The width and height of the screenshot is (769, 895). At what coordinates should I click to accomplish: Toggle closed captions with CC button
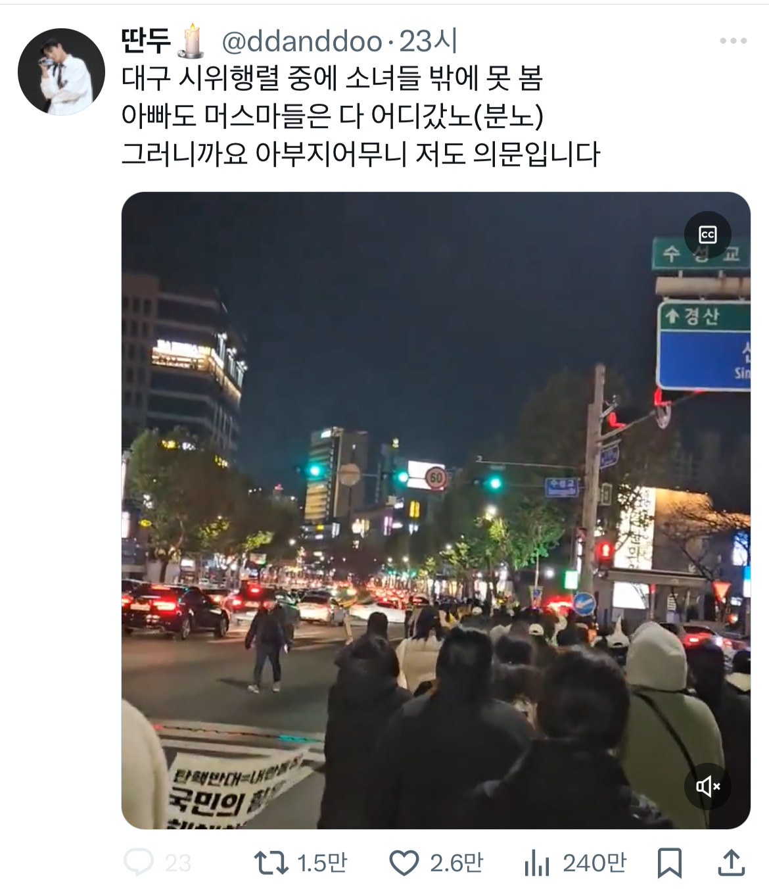point(707,235)
